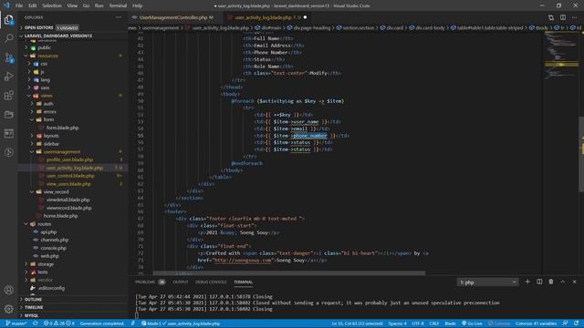The width and height of the screenshot is (584, 328).
Task: Expand the Outline section
Action: point(73,300)
